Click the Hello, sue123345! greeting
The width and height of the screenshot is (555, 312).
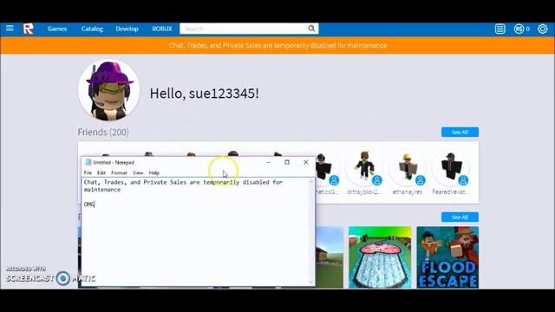(x=205, y=94)
